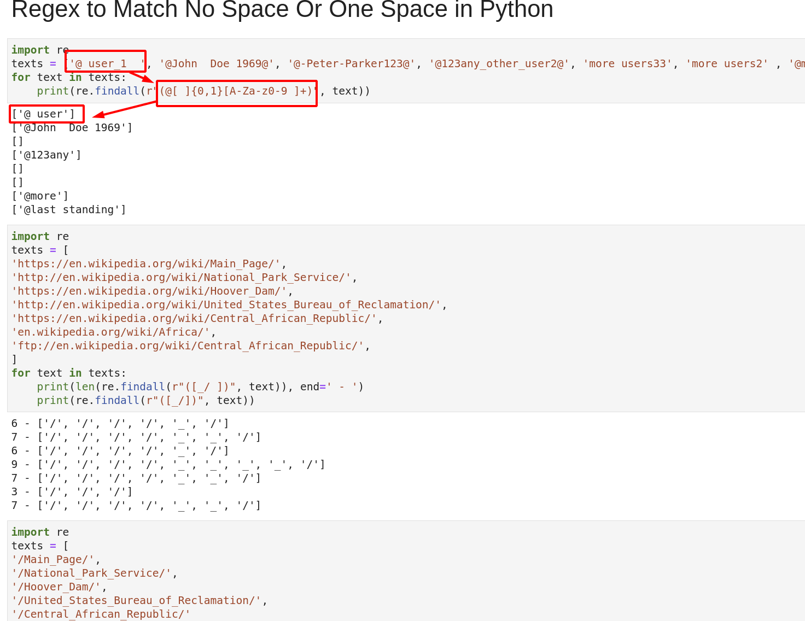The width and height of the screenshot is (805, 621).
Task: Open the National_Park_Service link
Action: coord(182,277)
